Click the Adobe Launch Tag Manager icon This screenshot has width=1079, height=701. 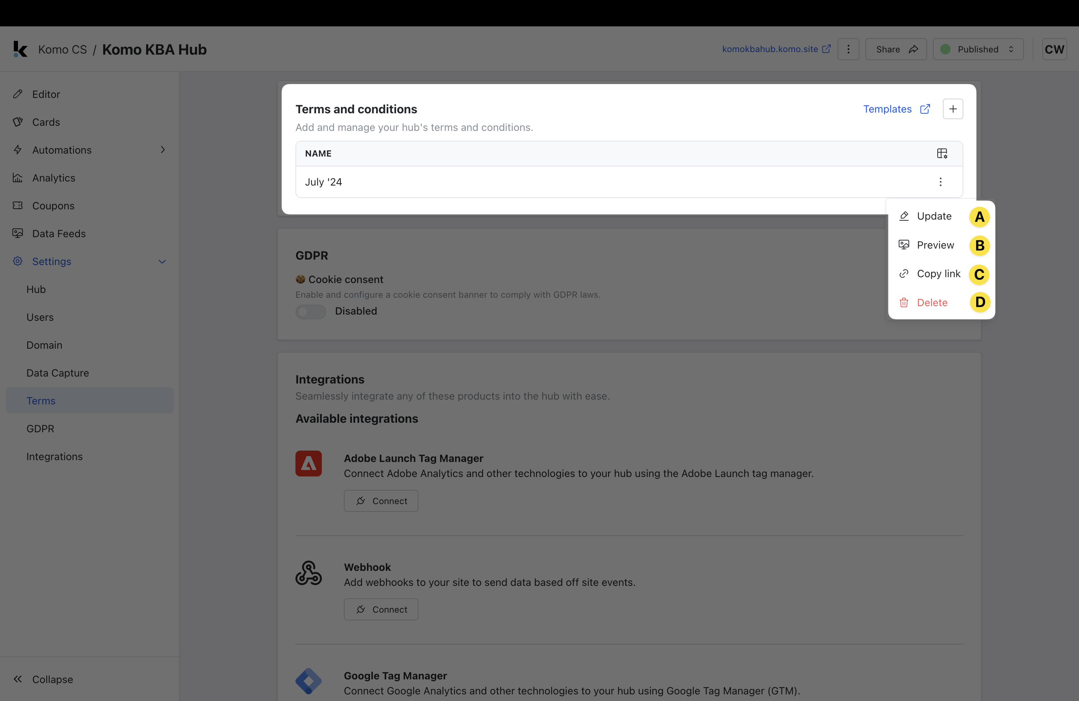[x=308, y=463]
